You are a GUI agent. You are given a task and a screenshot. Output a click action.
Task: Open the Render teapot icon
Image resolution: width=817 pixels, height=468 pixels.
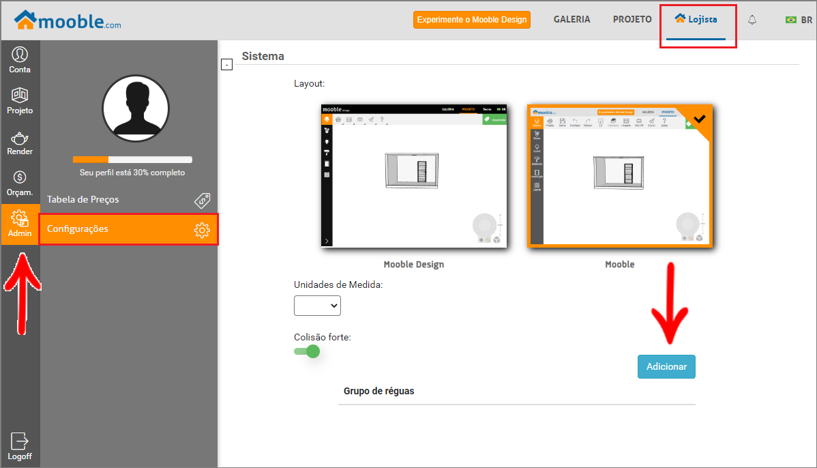click(20, 143)
